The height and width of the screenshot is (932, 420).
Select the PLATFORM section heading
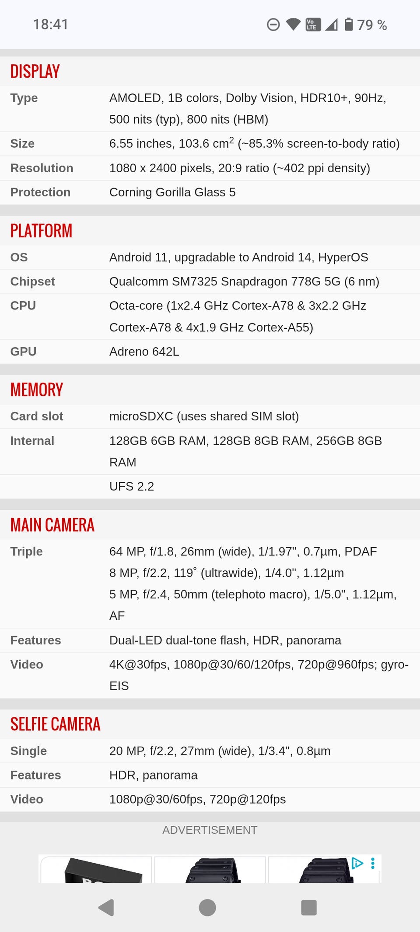coord(41,231)
